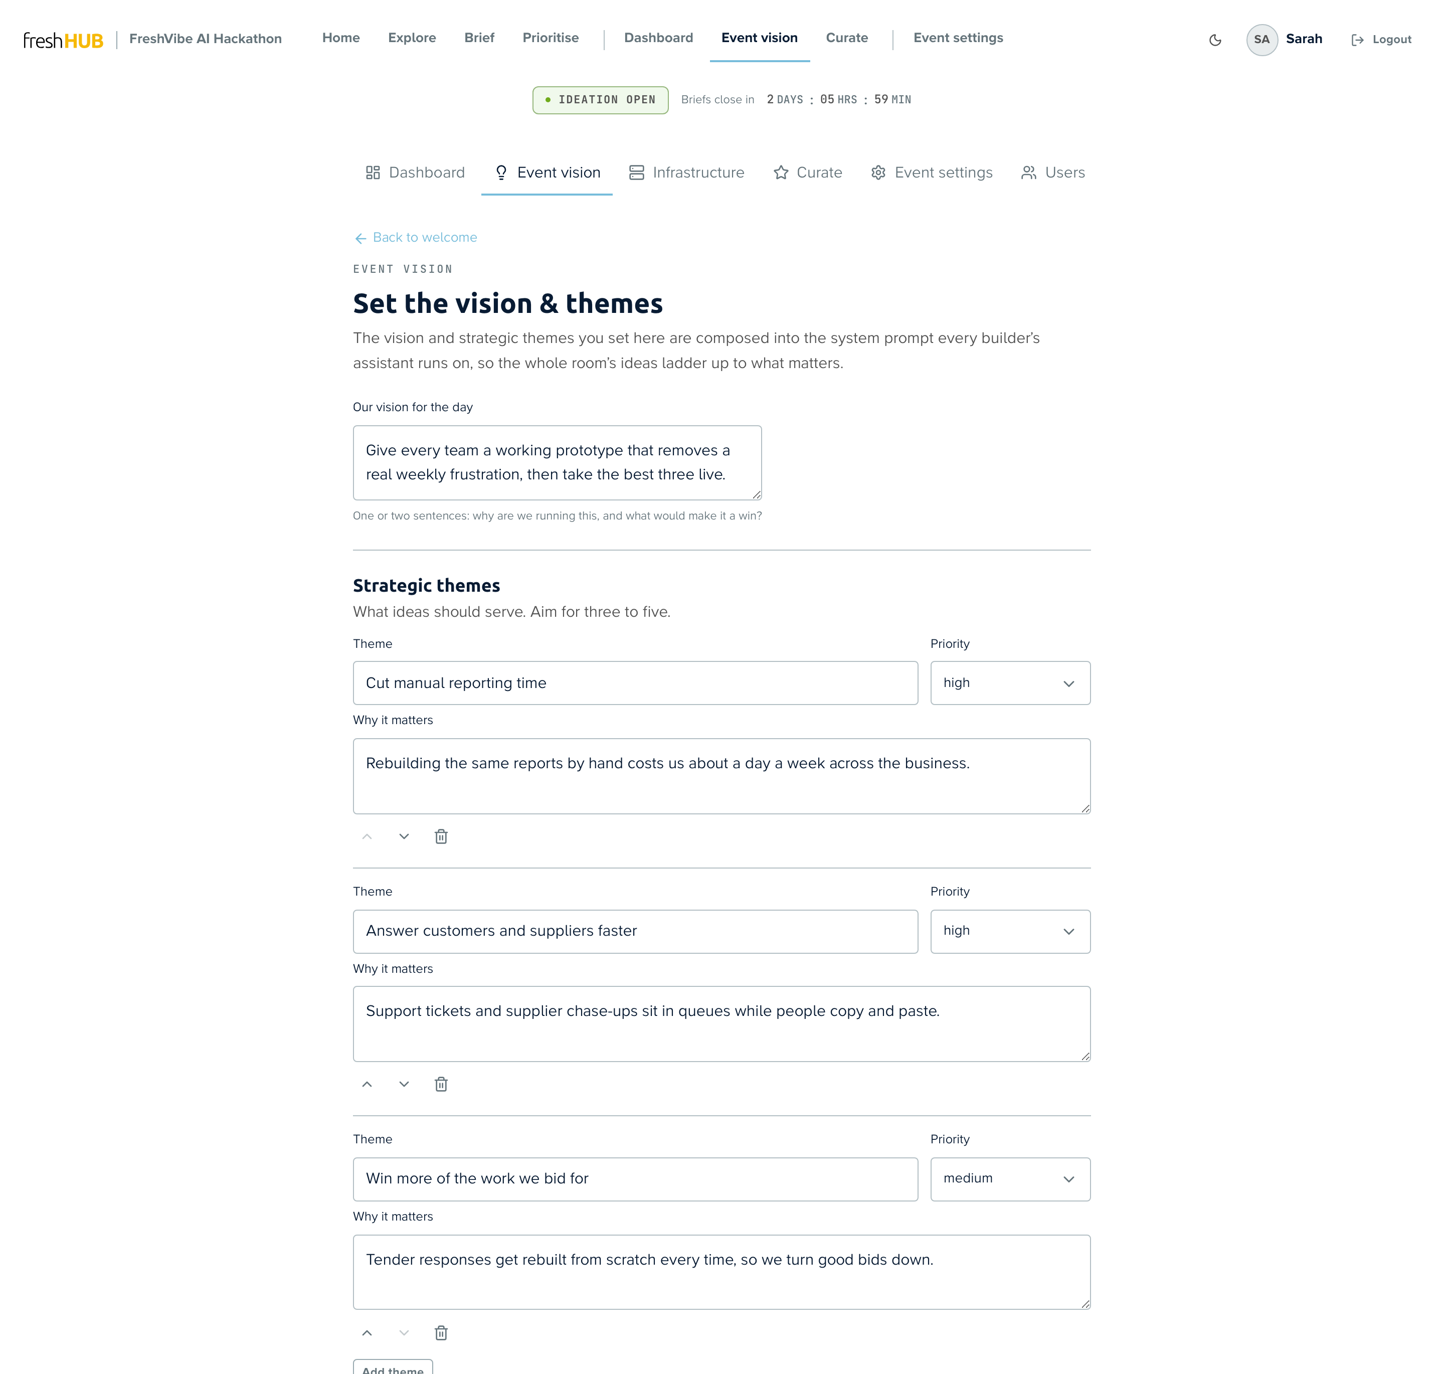Image resolution: width=1444 pixels, height=1374 pixels.
Task: Open Home in top navigation
Action: point(340,38)
